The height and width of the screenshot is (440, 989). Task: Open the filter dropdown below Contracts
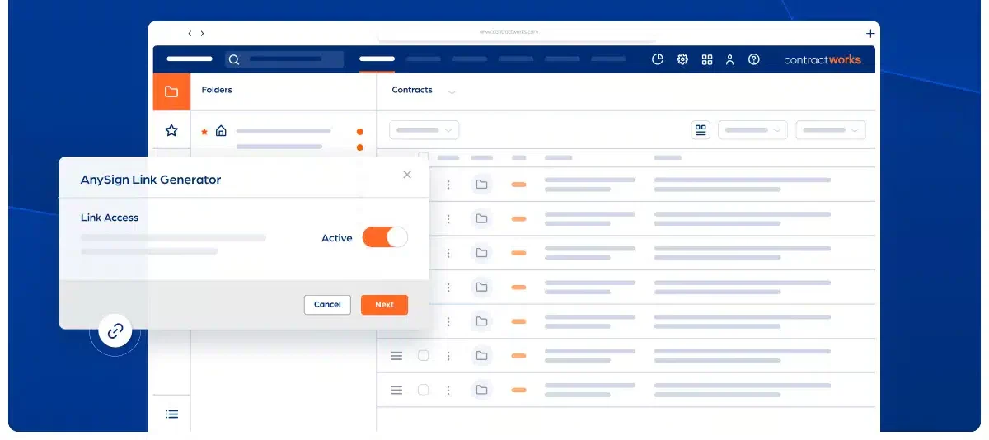[424, 130]
